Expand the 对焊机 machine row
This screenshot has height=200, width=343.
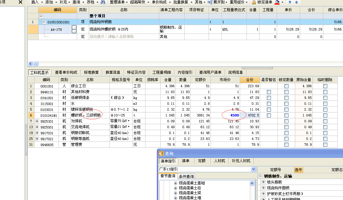pyautogui.click(x=37, y=121)
